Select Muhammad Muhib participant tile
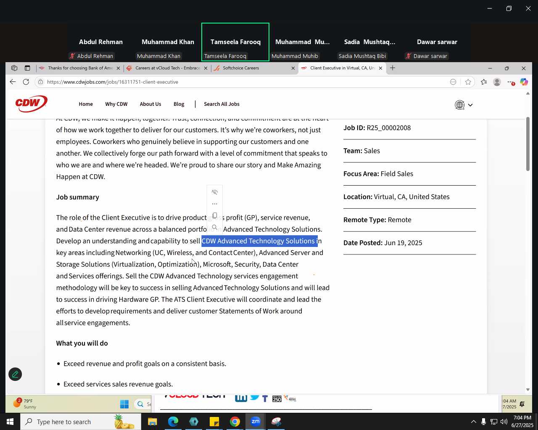 (302, 42)
